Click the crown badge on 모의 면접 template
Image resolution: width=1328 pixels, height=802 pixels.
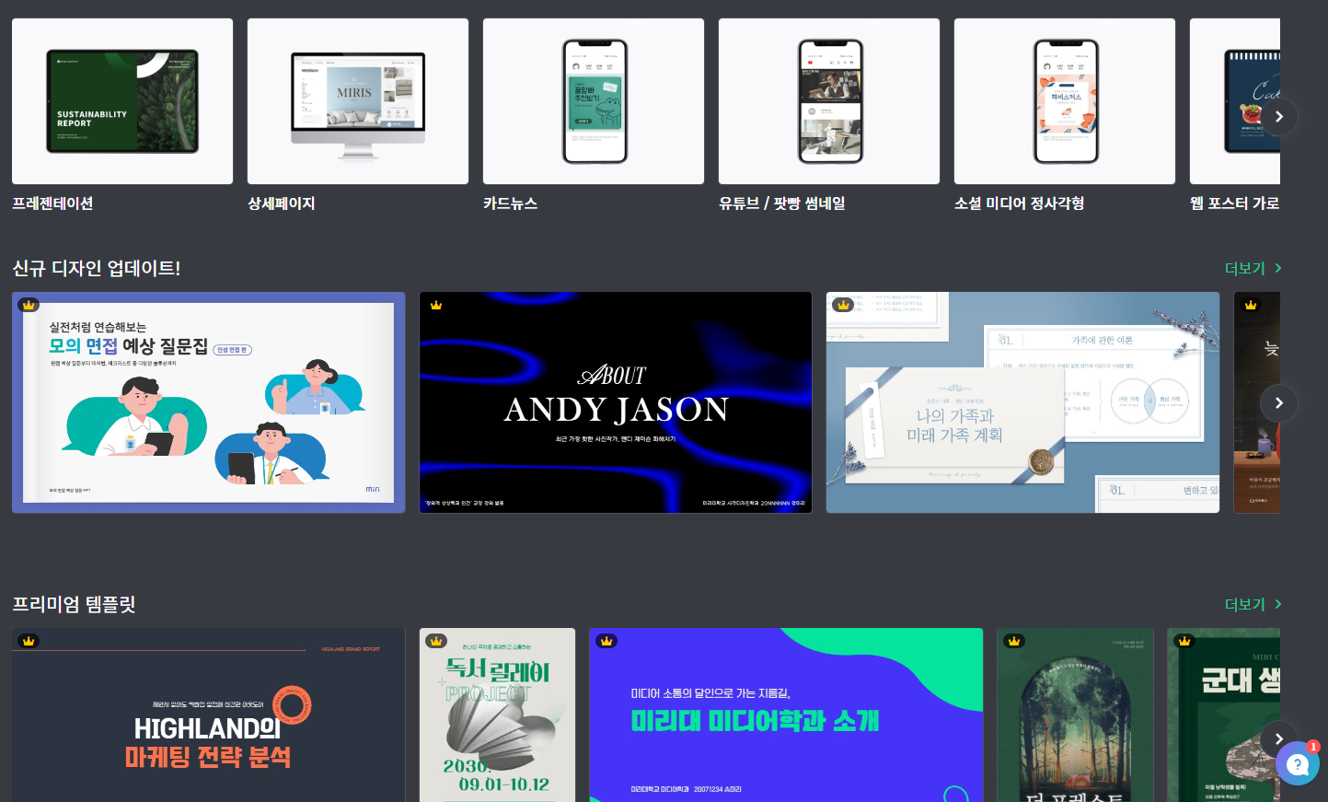point(29,305)
